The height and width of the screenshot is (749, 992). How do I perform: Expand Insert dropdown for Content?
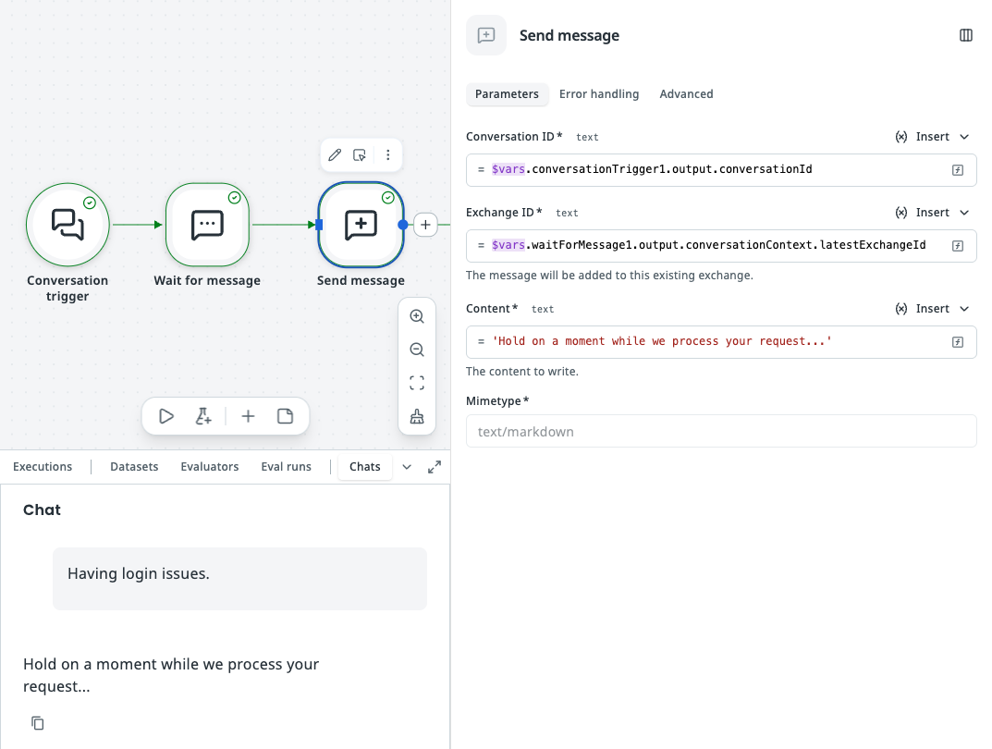(964, 309)
